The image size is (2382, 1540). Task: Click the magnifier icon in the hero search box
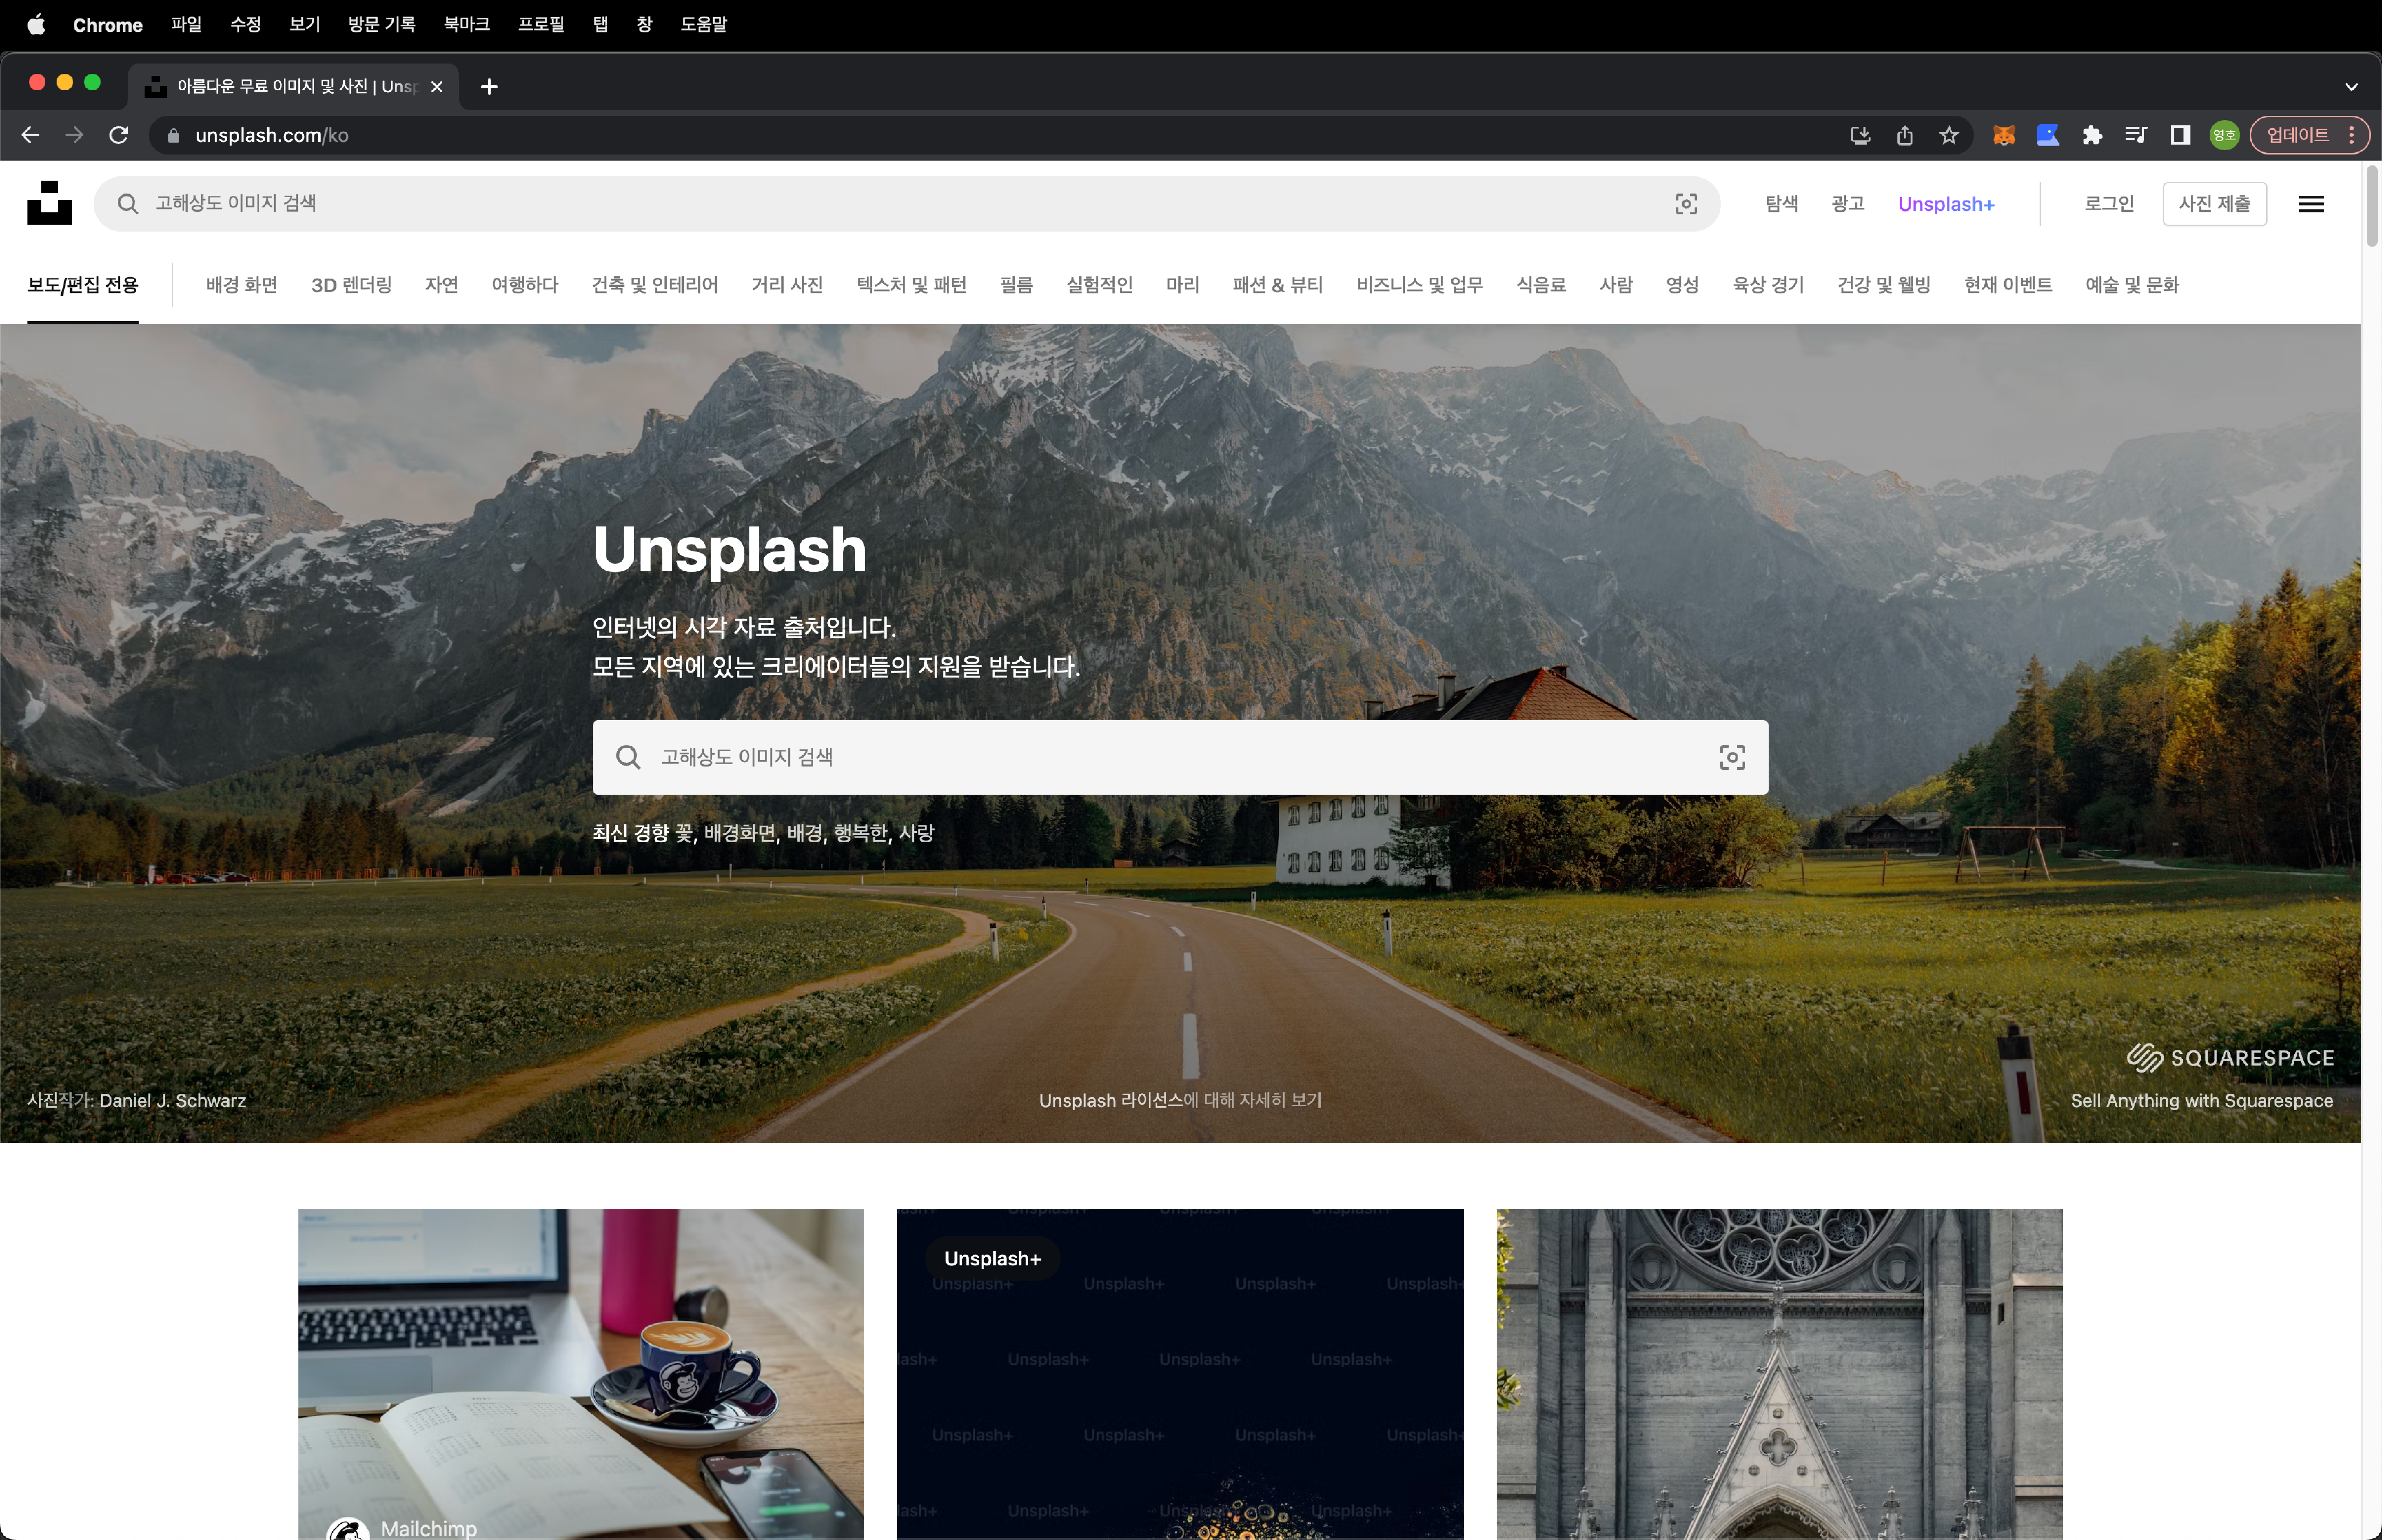[628, 757]
